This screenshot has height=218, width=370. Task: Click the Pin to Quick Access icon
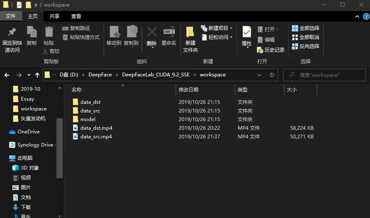[12, 33]
